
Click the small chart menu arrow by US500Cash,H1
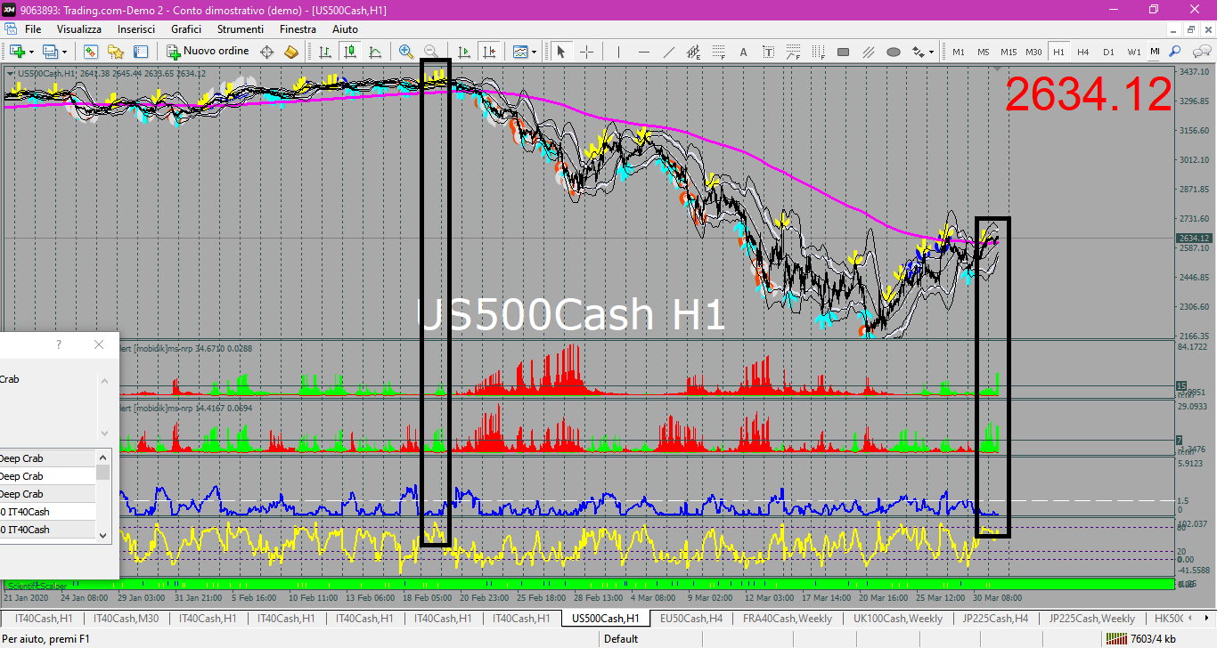[10, 73]
